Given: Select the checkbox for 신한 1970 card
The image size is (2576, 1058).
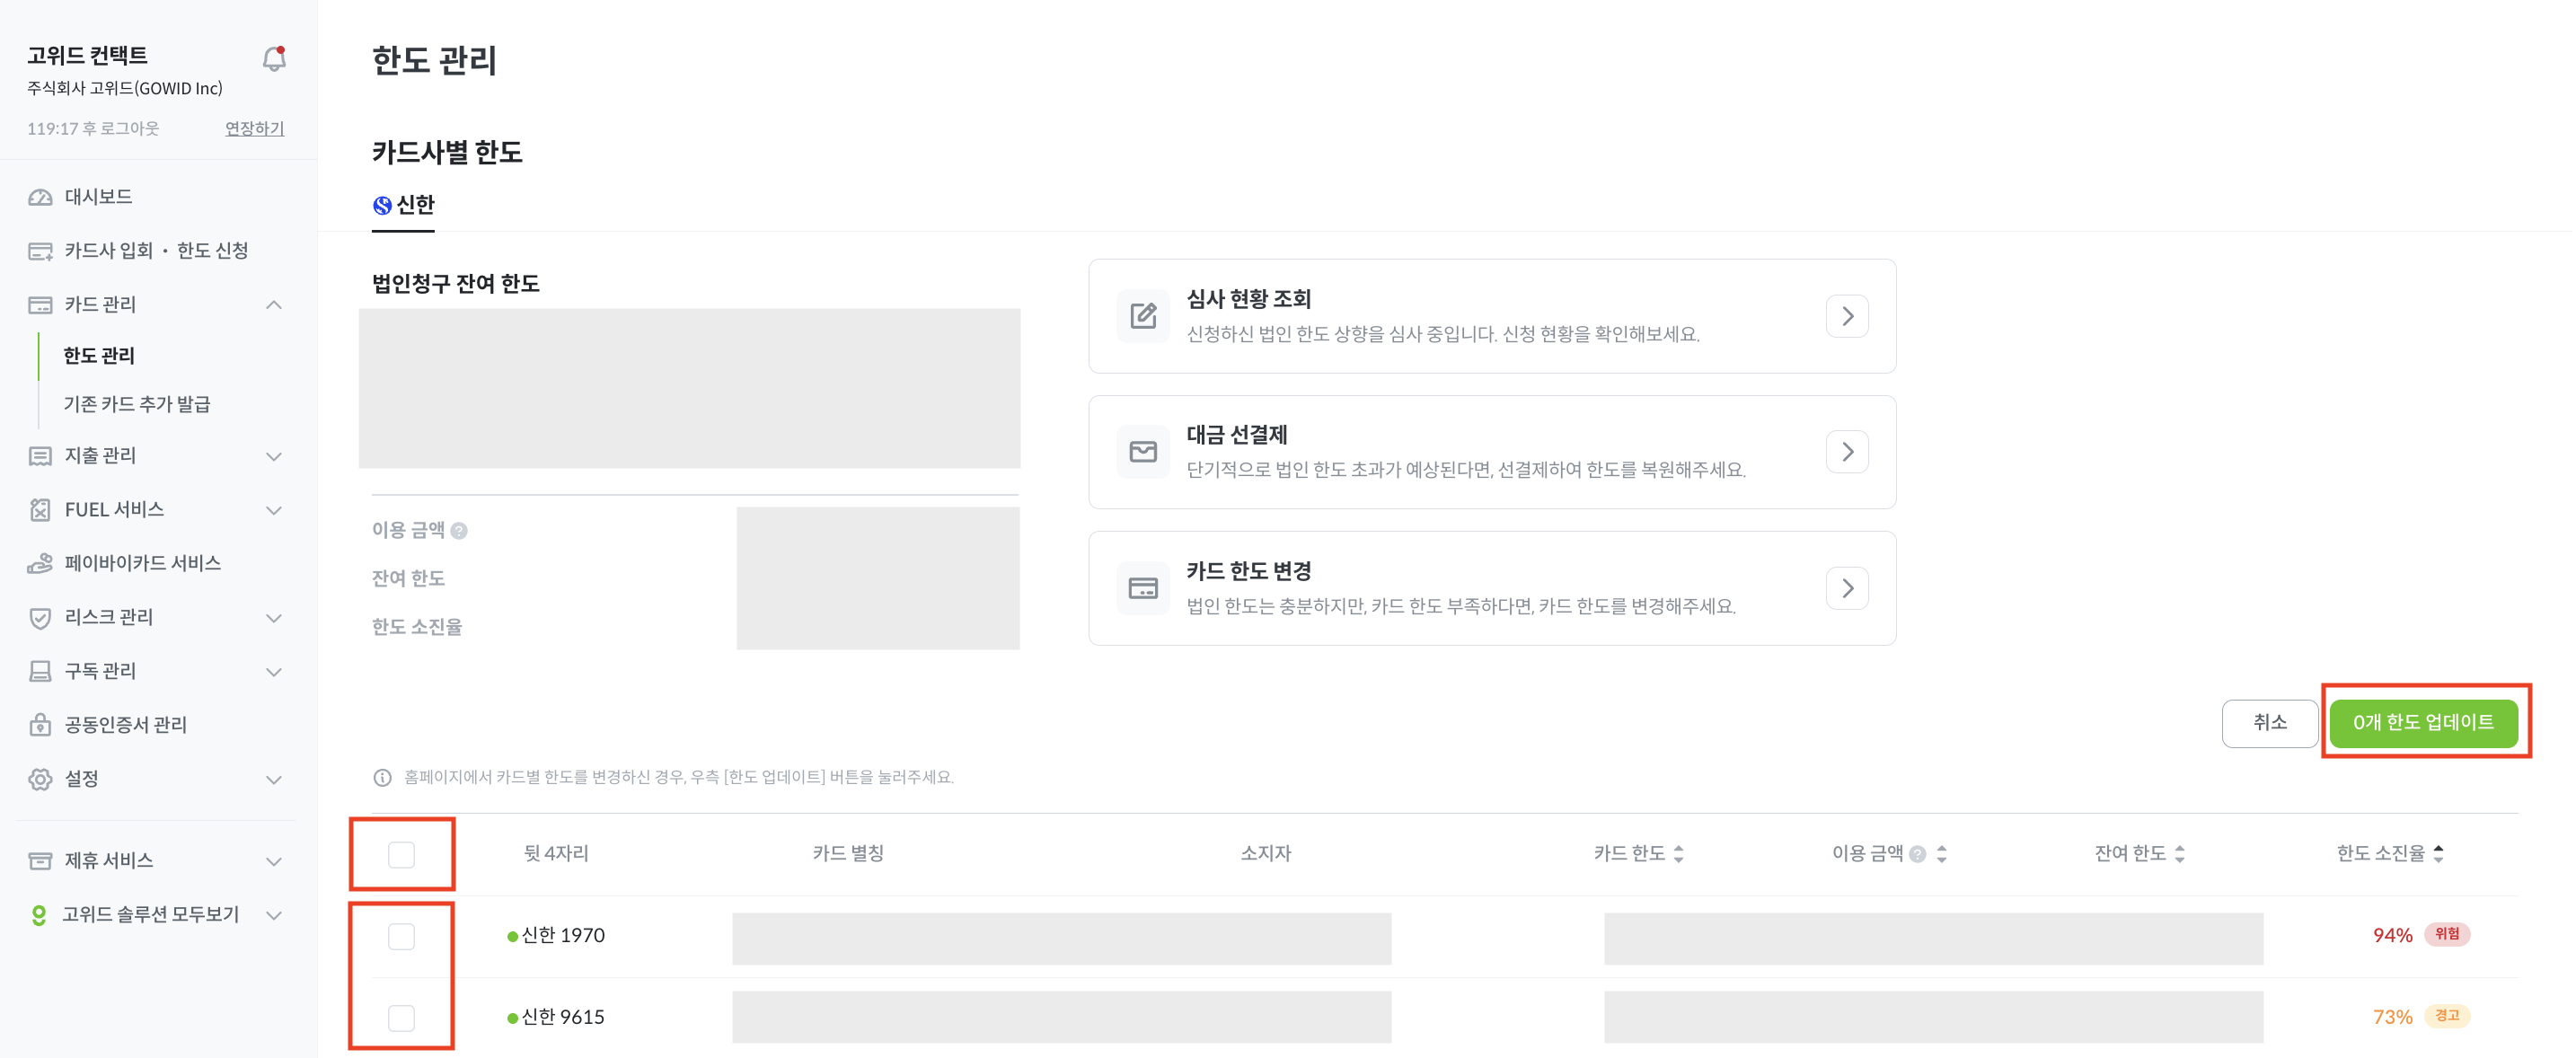Looking at the screenshot, I should pyautogui.click(x=401, y=936).
